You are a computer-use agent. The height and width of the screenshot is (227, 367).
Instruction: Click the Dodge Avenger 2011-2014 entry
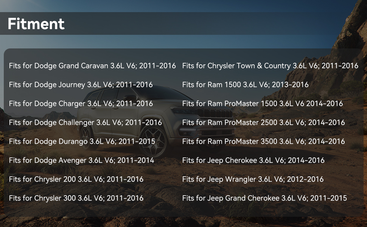[81, 160]
